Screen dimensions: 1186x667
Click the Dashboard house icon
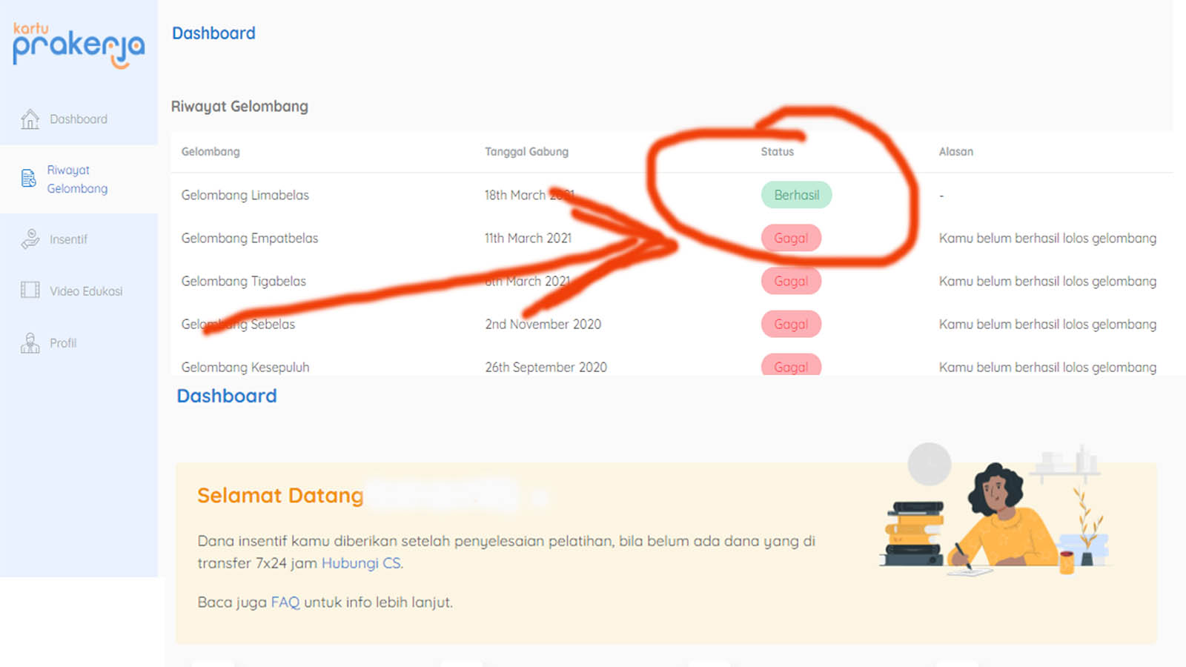[x=30, y=119]
